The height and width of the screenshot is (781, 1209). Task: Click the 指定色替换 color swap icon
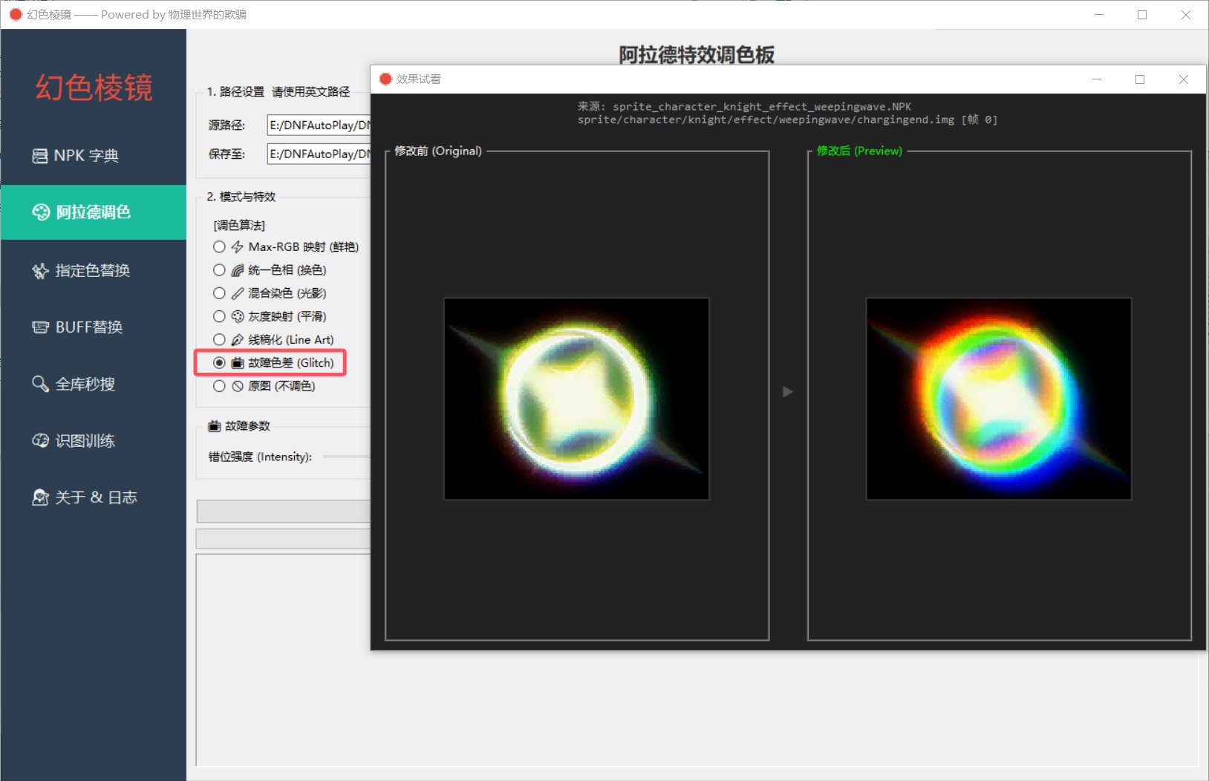click(x=40, y=270)
